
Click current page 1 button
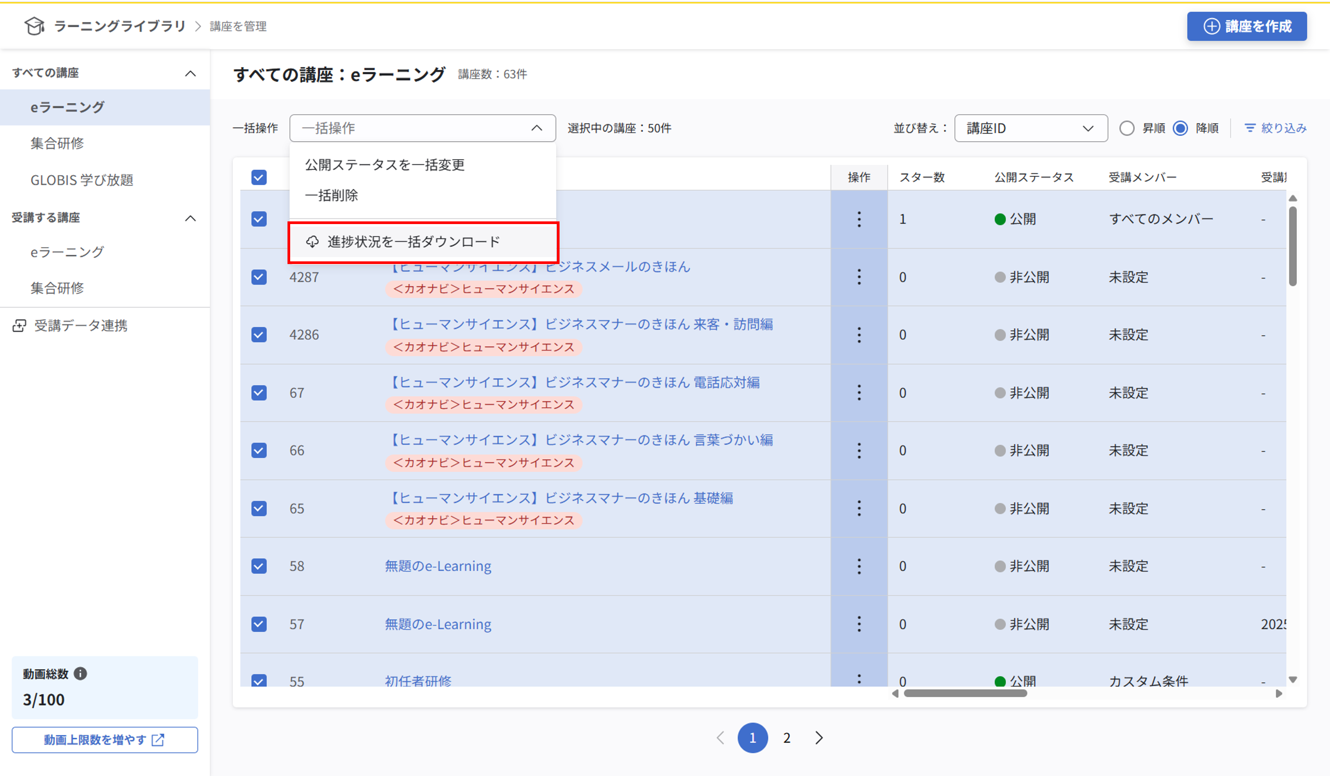click(753, 737)
